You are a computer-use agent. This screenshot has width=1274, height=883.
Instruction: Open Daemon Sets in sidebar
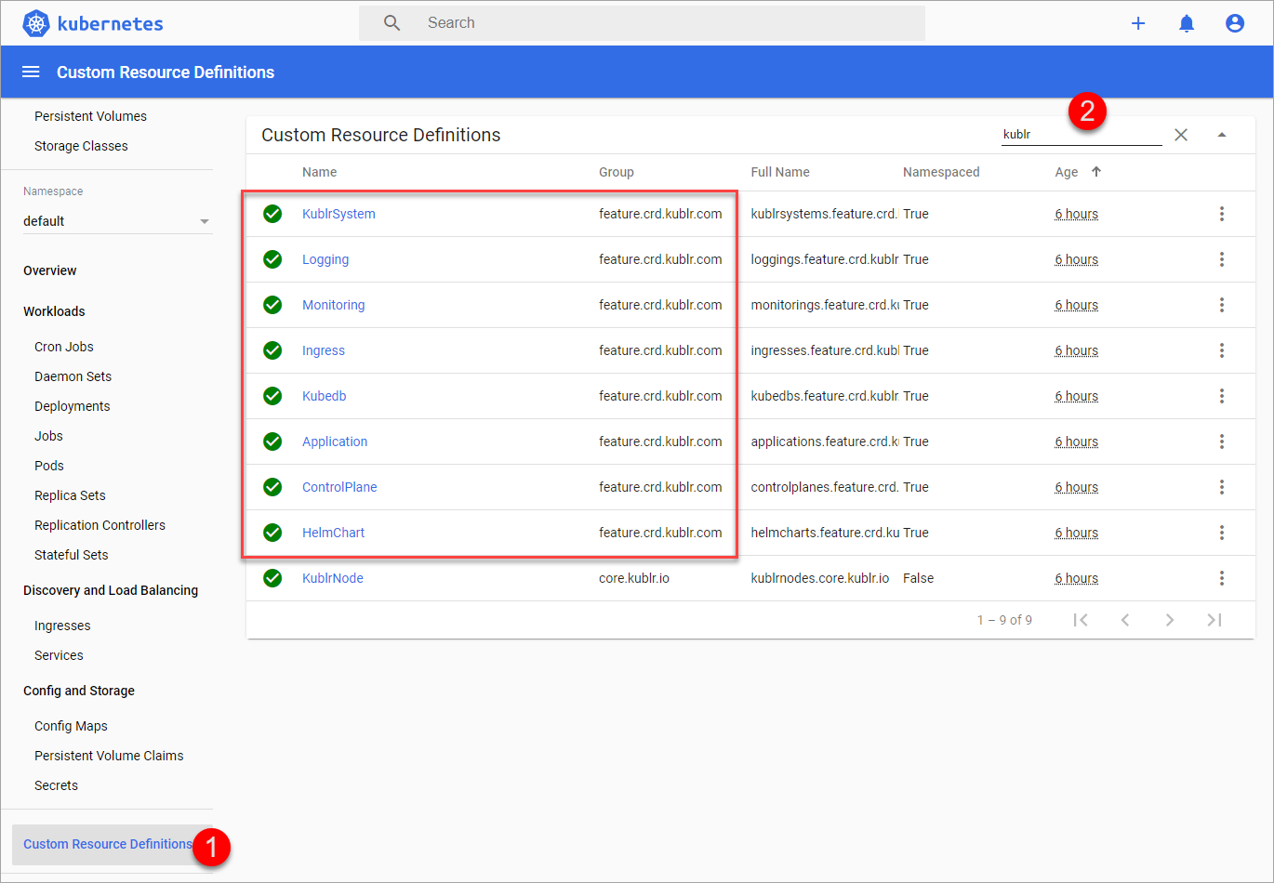coord(73,376)
